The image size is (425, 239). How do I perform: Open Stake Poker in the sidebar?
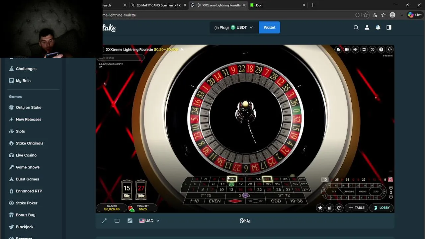tap(27, 203)
